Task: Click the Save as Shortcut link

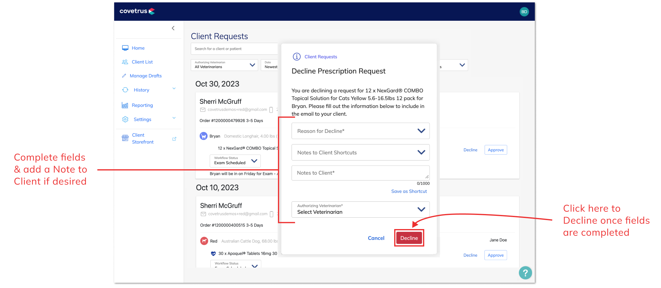Action: 409,191
